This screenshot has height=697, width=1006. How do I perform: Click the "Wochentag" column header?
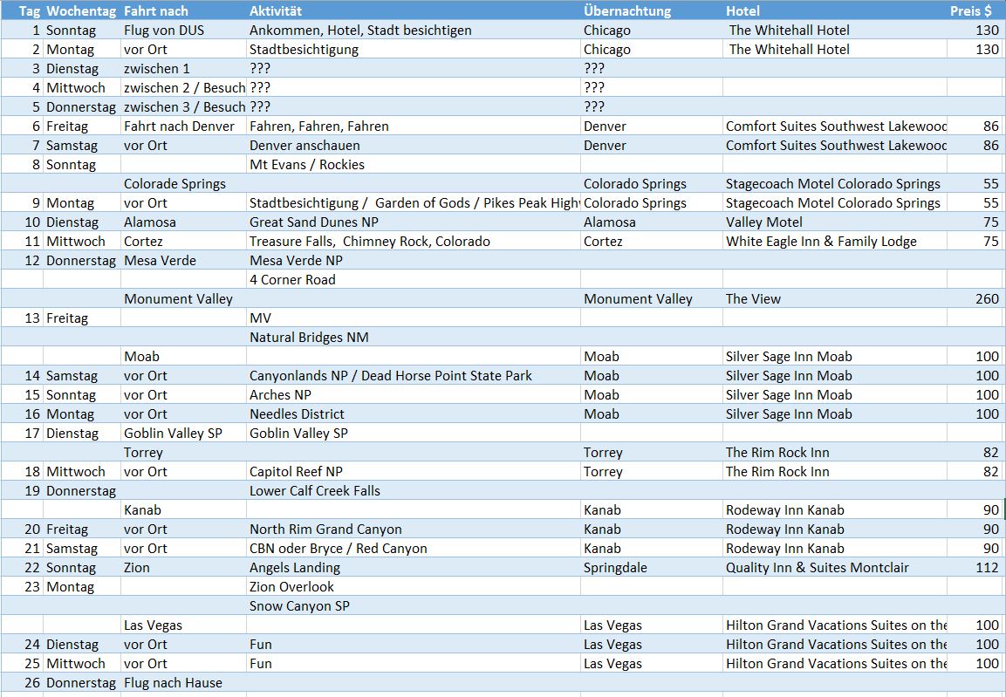[82, 10]
